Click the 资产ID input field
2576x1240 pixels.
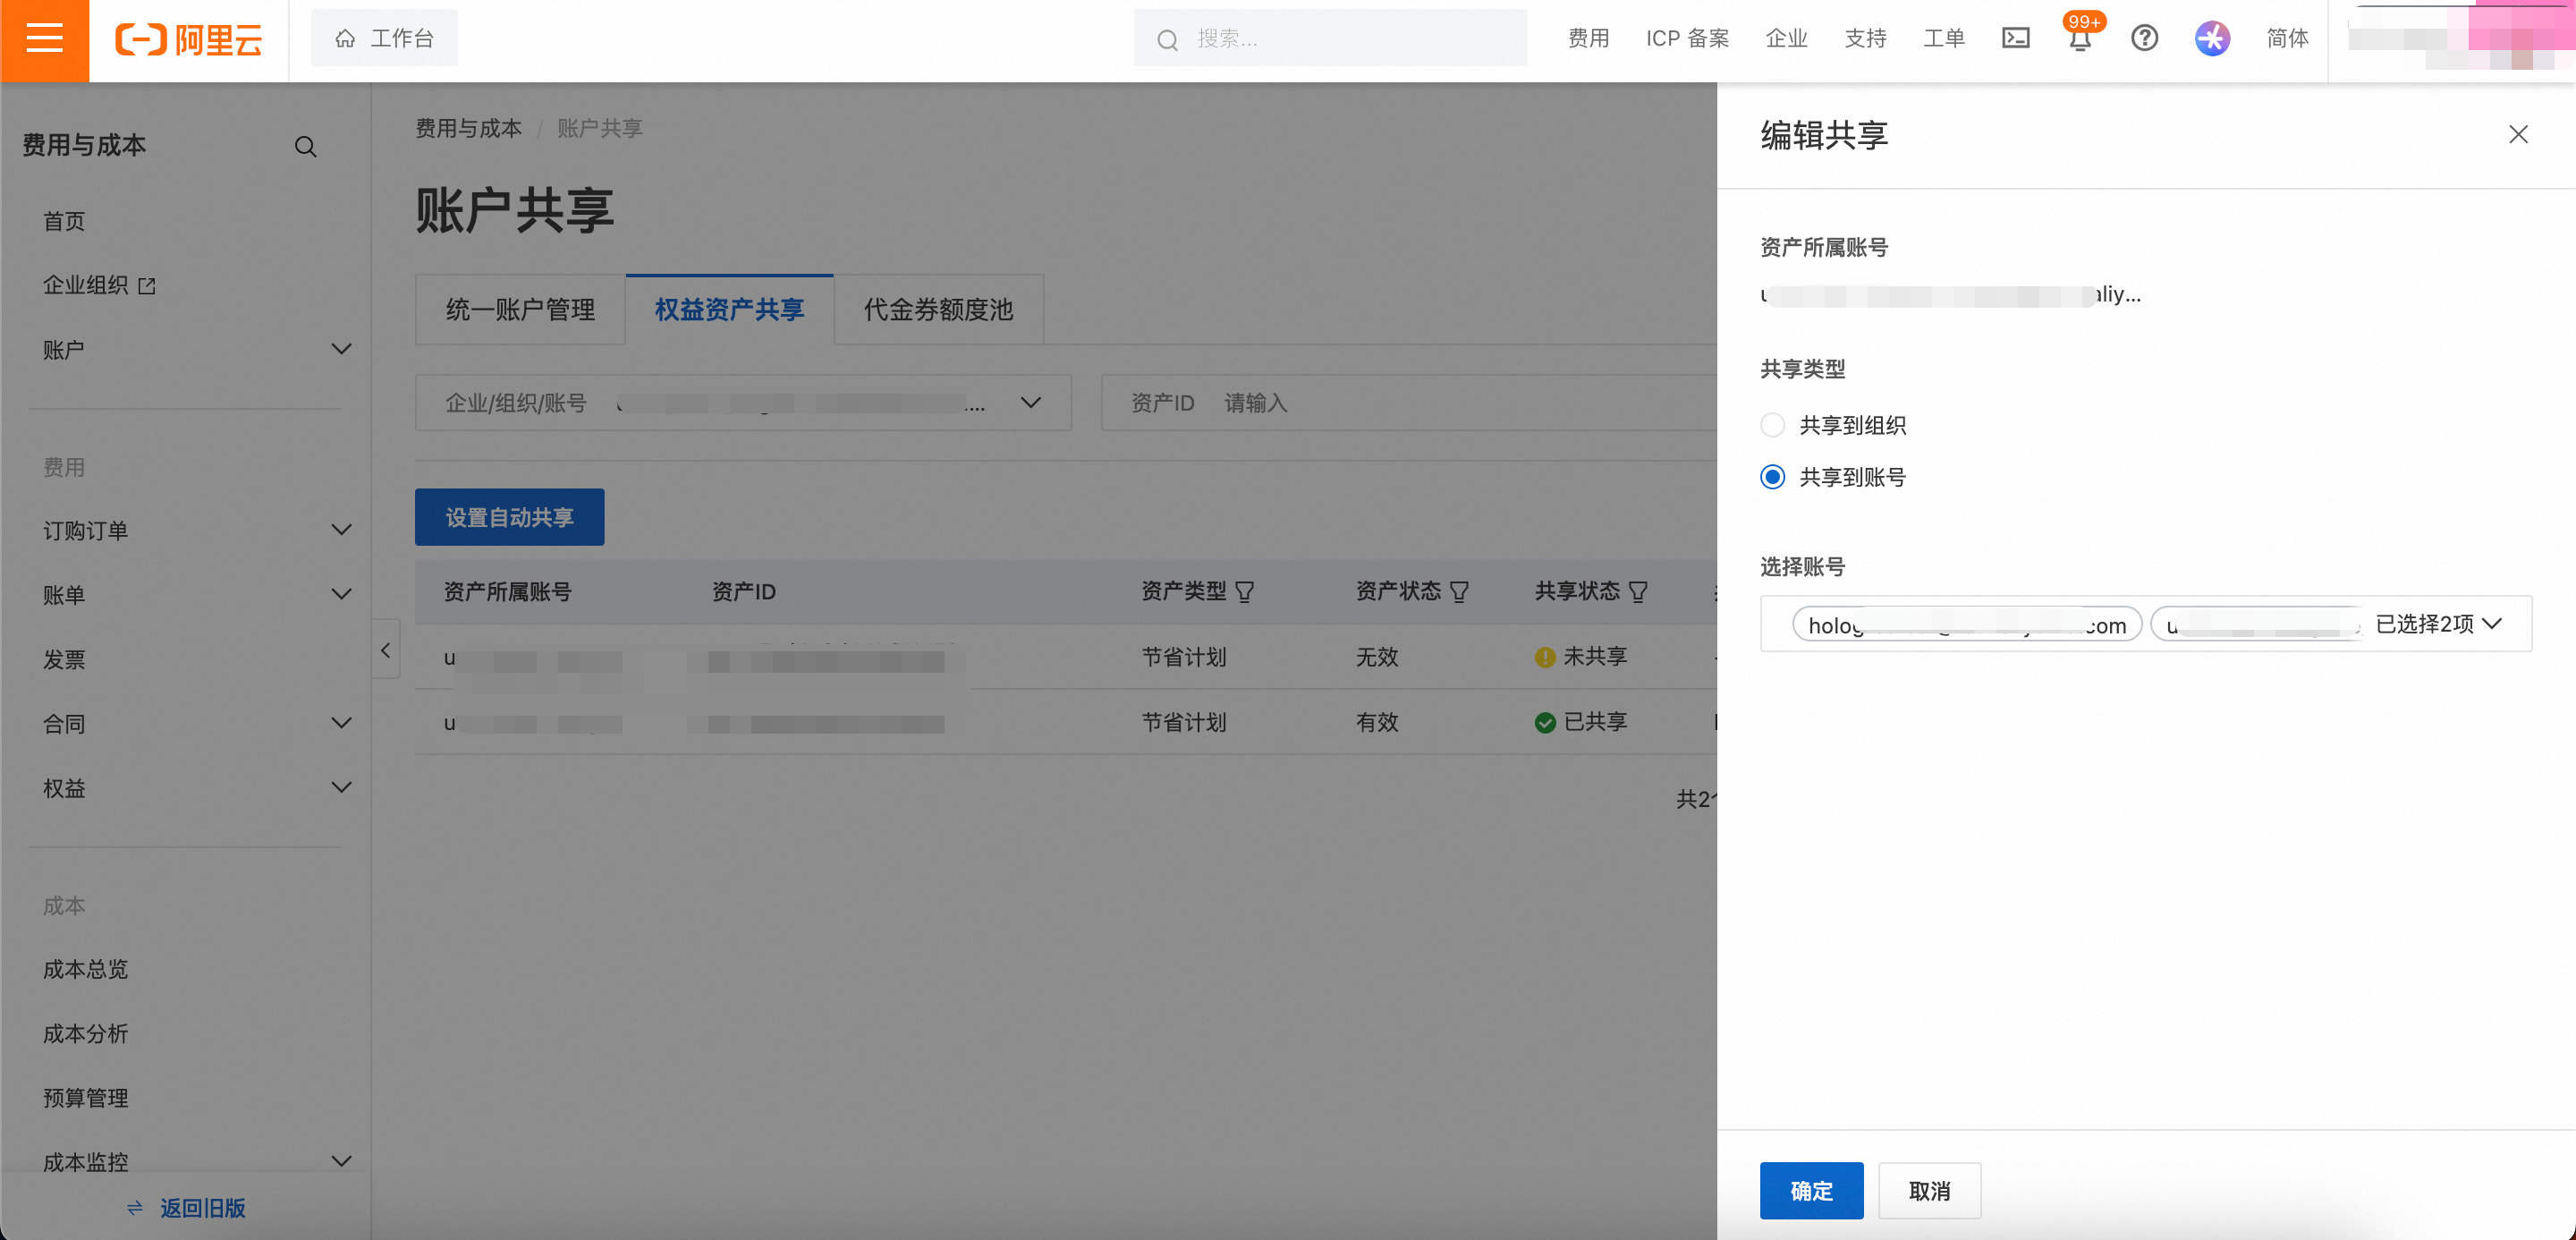tap(1409, 403)
